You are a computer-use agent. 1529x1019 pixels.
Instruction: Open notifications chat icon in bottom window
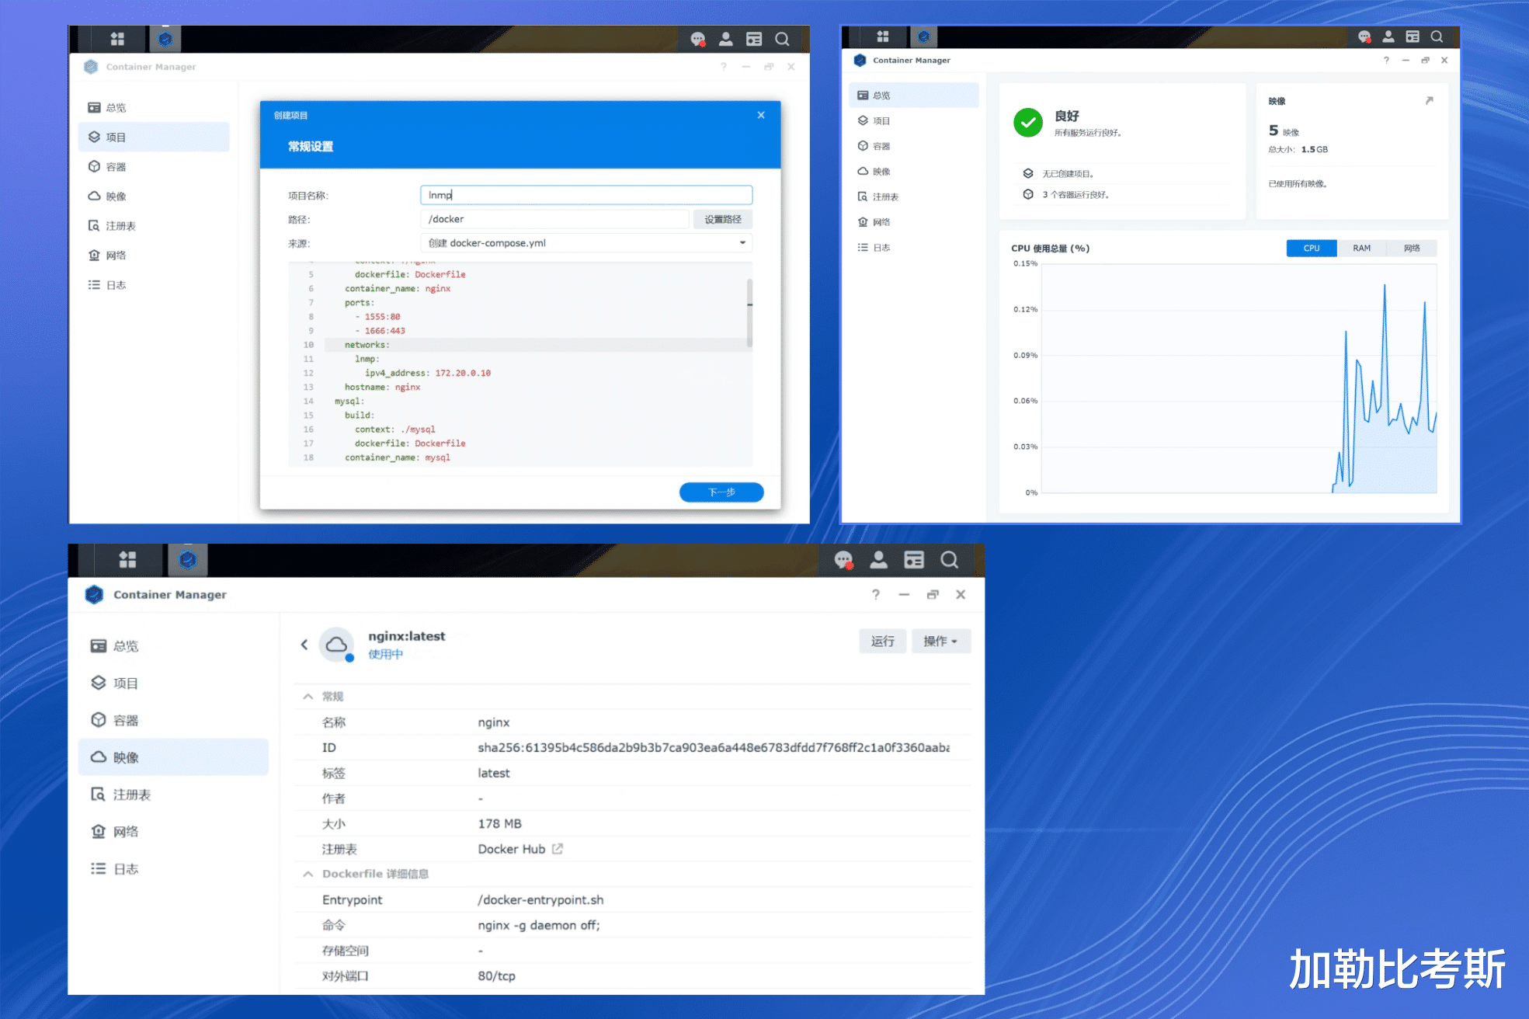click(x=843, y=560)
